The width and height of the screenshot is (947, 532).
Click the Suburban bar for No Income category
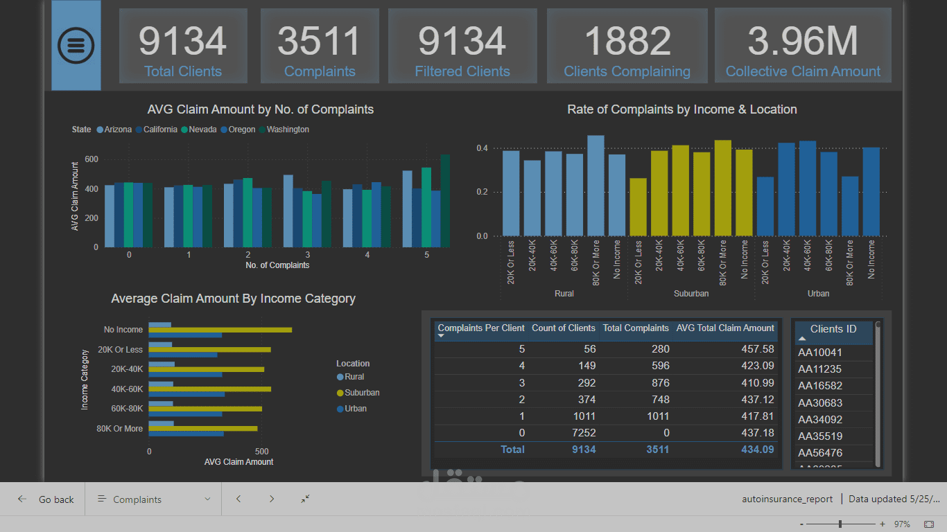(220, 330)
